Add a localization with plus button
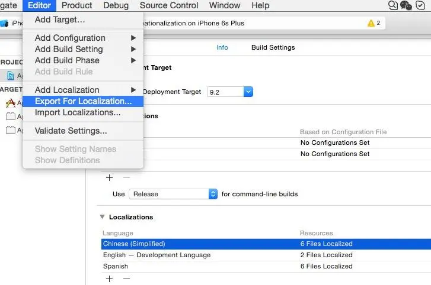Viewport: 431px width, 285px height. click(x=110, y=278)
